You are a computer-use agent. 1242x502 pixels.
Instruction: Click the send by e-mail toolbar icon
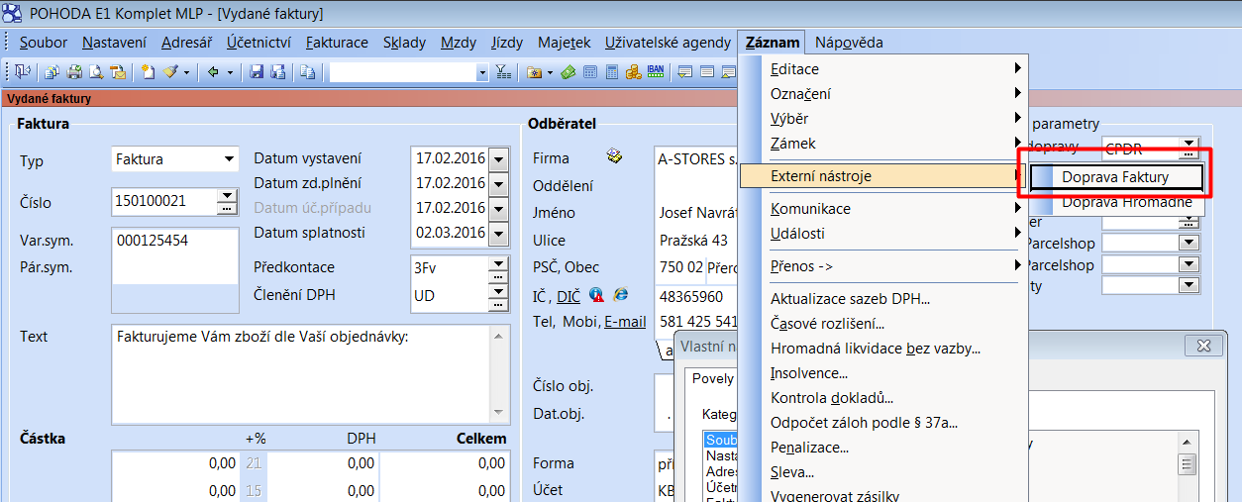point(118,71)
